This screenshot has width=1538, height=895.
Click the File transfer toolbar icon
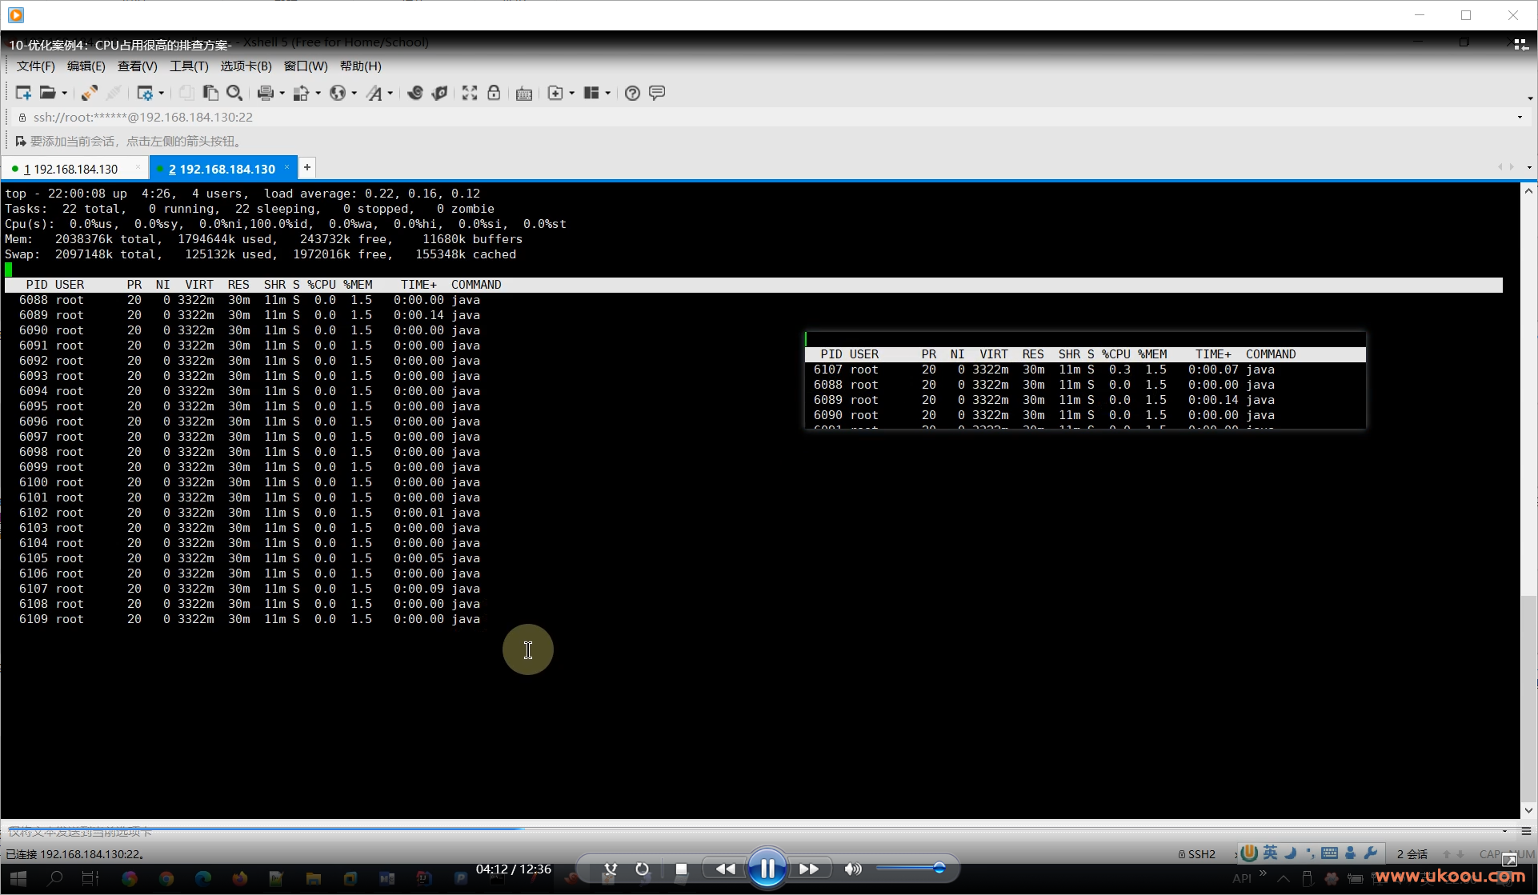click(x=301, y=93)
